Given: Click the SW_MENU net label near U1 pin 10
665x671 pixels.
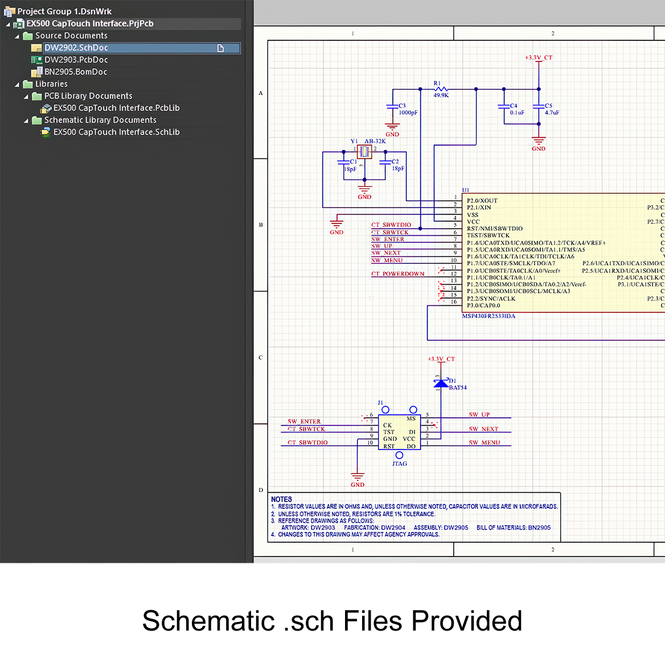Looking at the screenshot, I should pos(387,260).
